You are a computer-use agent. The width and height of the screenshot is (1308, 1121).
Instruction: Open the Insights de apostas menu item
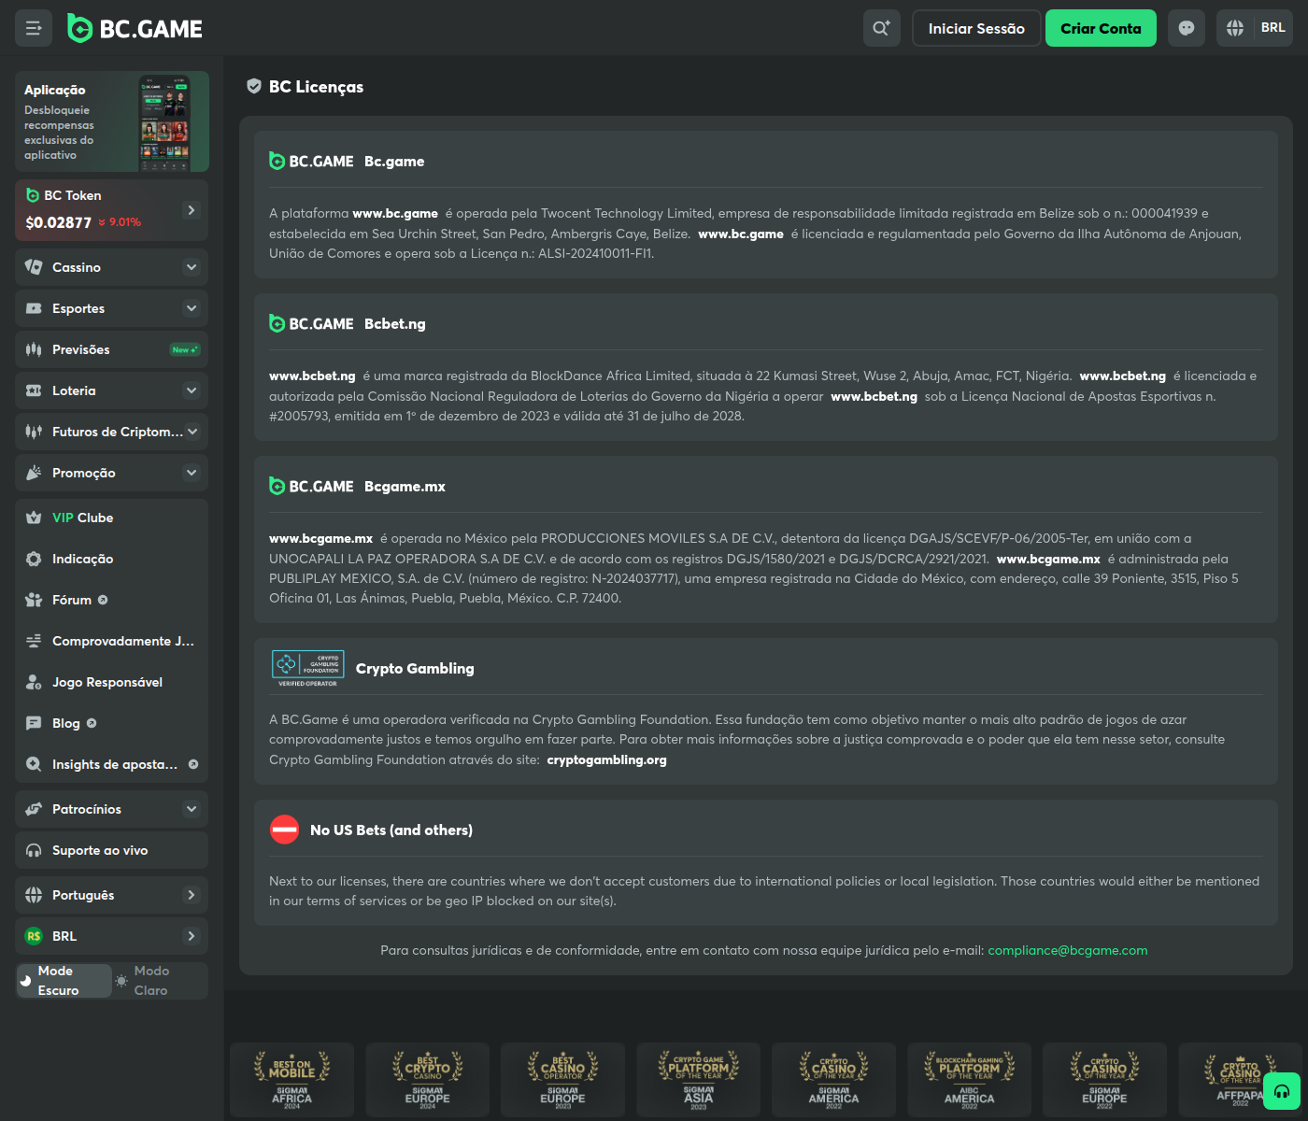coord(111,764)
